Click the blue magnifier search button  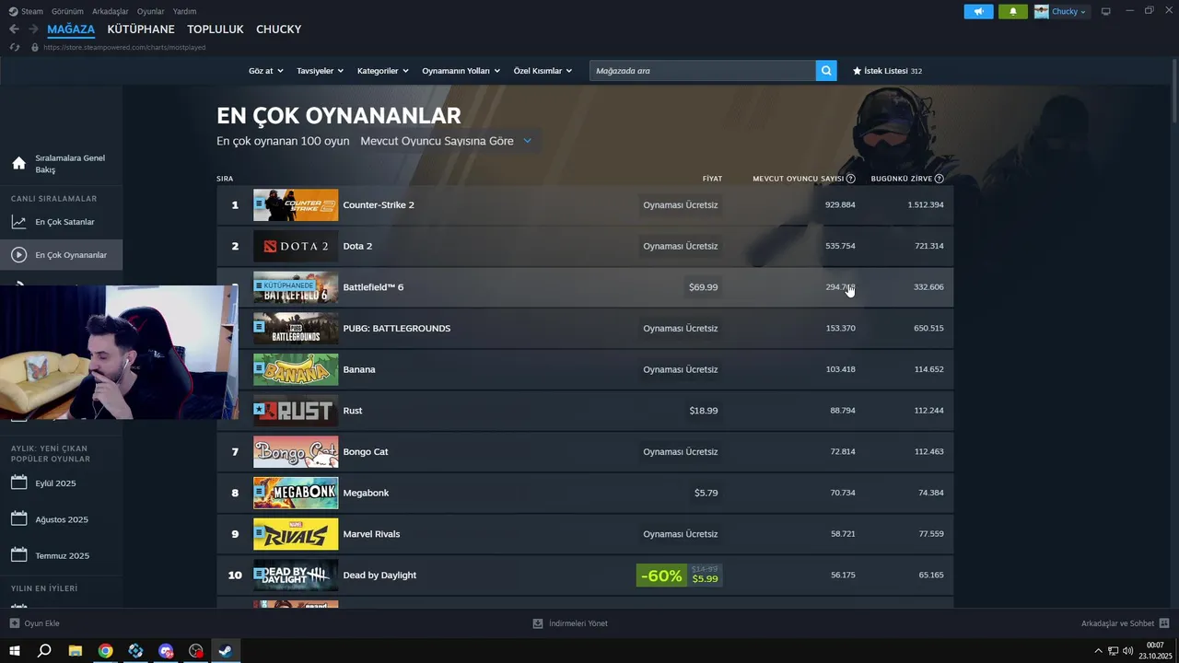pyautogui.click(x=826, y=70)
